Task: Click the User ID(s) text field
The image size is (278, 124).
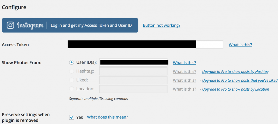Action: pyautogui.click(x=133, y=63)
